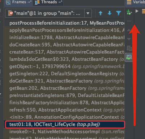Screen dimensions: 145x139
Task: Select frame createBean:517
Action: tap(64, 52)
